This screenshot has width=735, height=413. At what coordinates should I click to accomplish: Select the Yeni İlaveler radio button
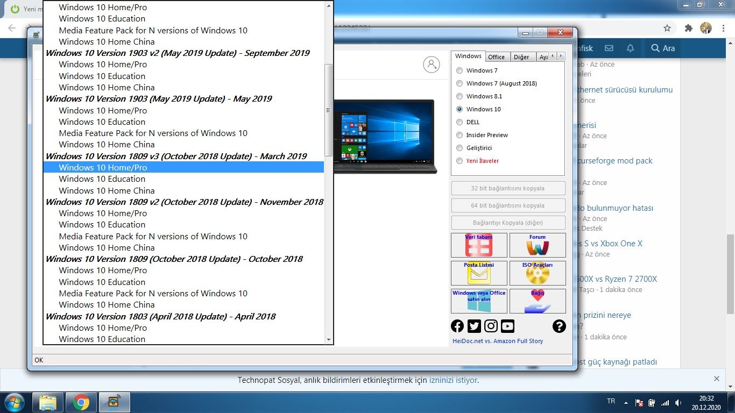pos(460,161)
